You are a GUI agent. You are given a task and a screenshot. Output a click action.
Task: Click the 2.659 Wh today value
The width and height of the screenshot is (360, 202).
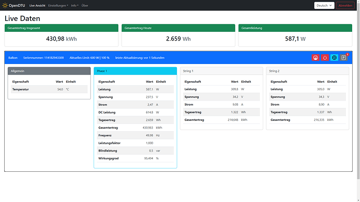(x=178, y=39)
